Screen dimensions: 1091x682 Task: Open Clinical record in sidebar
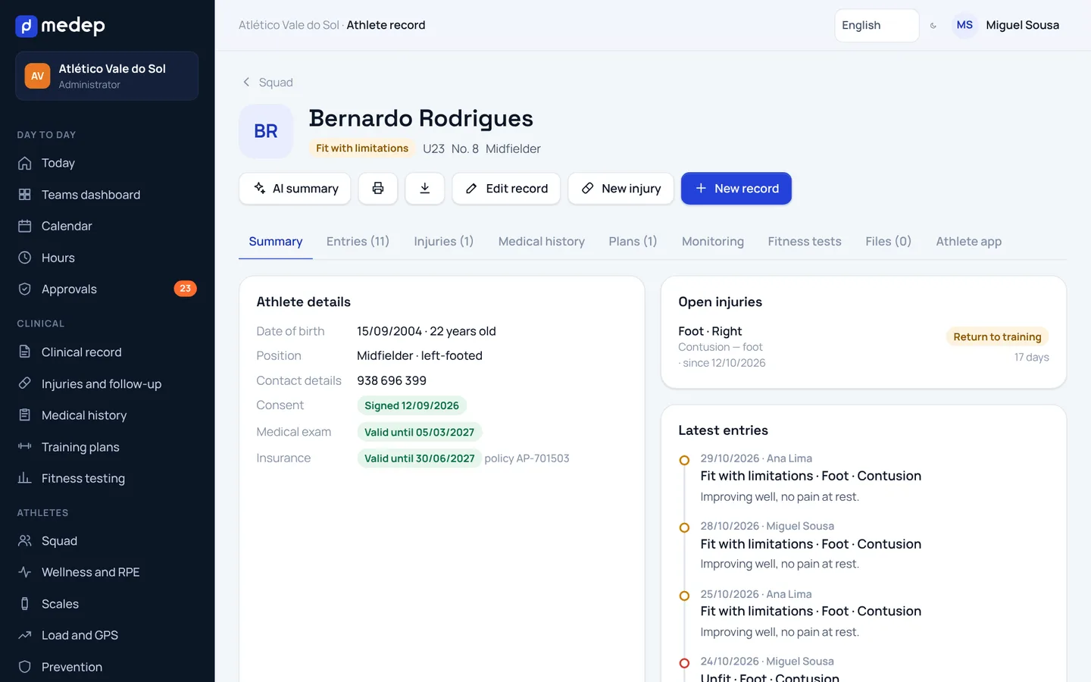pyautogui.click(x=107, y=352)
